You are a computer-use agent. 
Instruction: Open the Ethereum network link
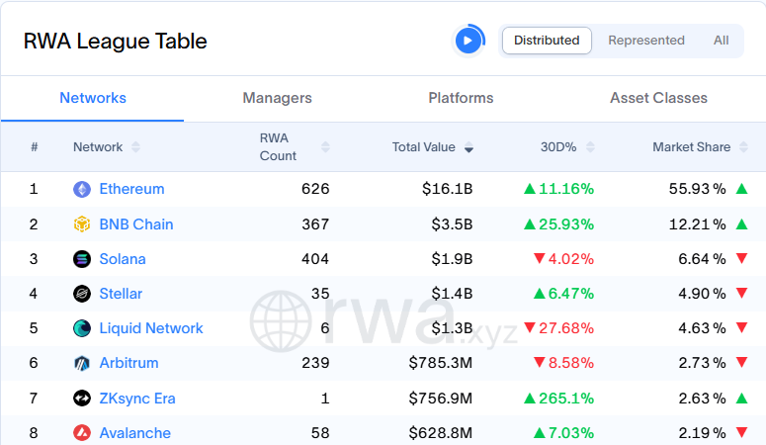click(x=131, y=189)
